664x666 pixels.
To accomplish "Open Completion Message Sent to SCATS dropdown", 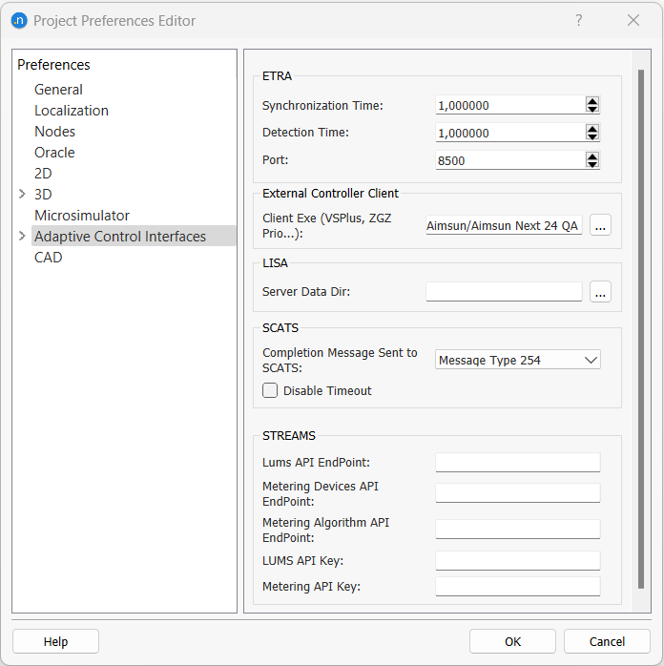I will click(517, 360).
